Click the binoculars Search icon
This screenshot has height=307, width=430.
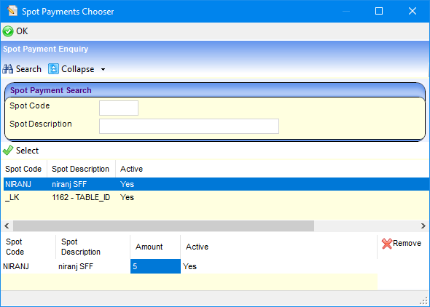point(8,69)
